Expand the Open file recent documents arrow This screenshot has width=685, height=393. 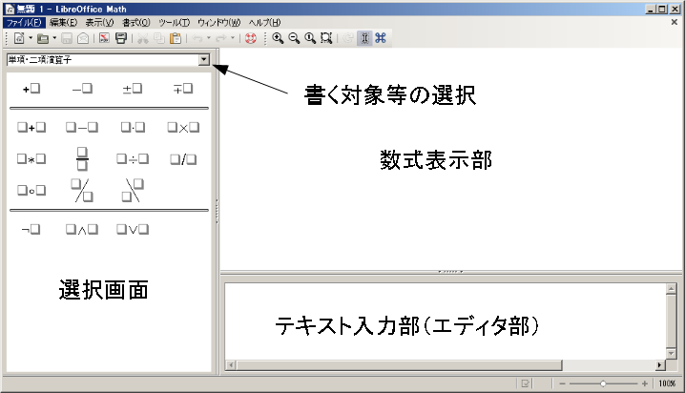(x=54, y=38)
